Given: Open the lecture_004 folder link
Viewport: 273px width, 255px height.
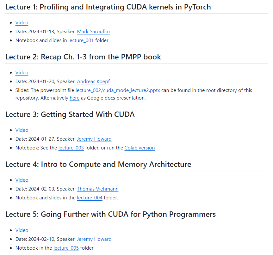Looking at the screenshot, I should click(90, 198).
